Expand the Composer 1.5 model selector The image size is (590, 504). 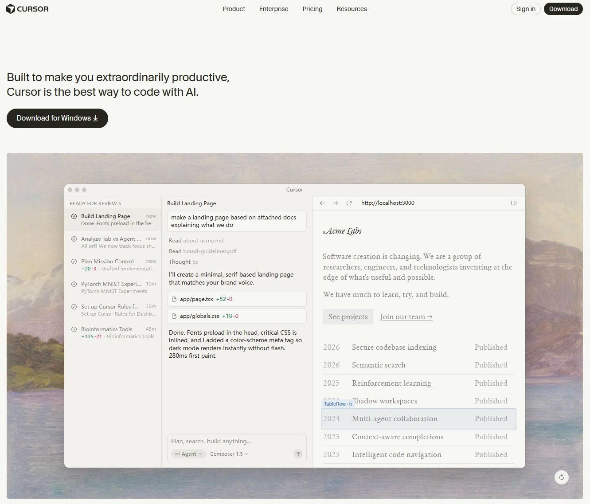229,454
